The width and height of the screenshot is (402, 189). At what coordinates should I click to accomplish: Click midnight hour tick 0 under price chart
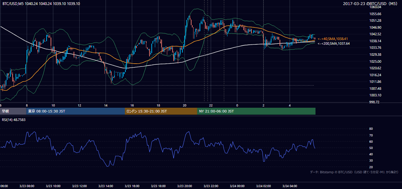coord(237,105)
